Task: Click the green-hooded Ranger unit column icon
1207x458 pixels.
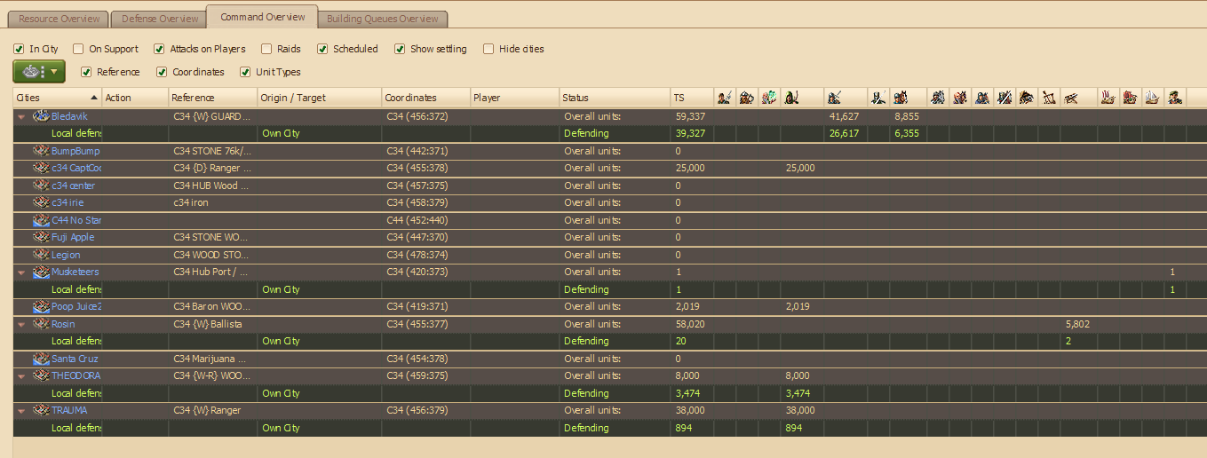Action: (x=791, y=98)
